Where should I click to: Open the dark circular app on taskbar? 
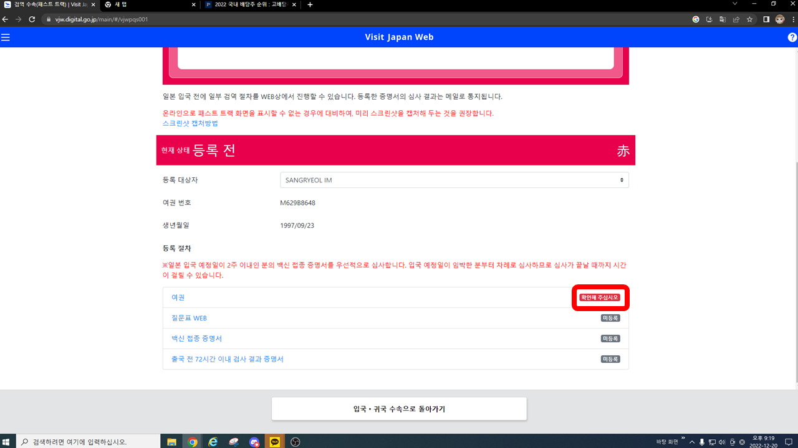point(296,442)
